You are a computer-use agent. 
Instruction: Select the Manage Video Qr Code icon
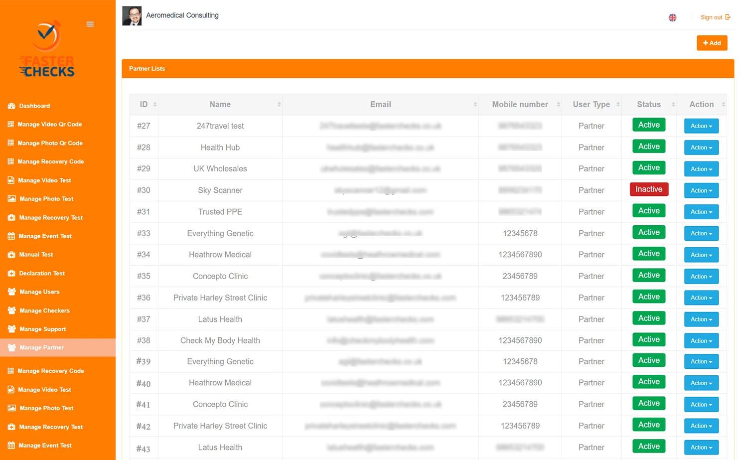11,124
